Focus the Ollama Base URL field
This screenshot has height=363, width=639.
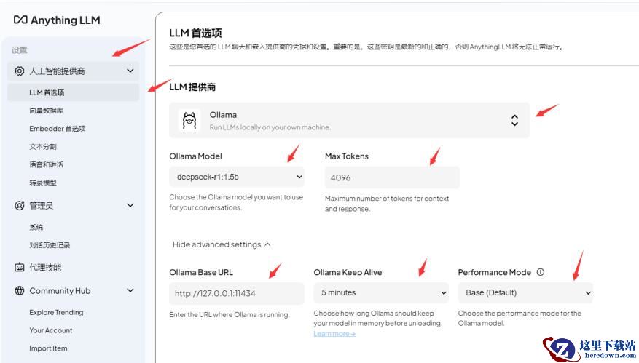237,293
